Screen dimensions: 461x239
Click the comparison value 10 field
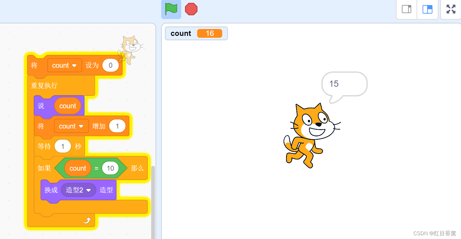[110, 168]
